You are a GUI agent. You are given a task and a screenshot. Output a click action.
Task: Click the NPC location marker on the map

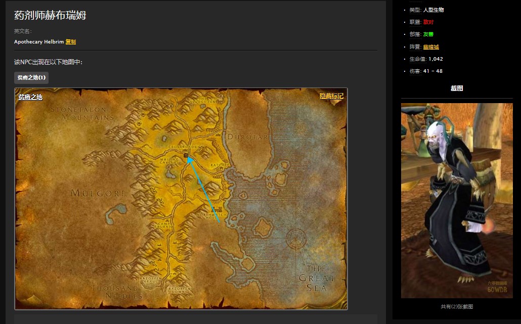(186, 156)
